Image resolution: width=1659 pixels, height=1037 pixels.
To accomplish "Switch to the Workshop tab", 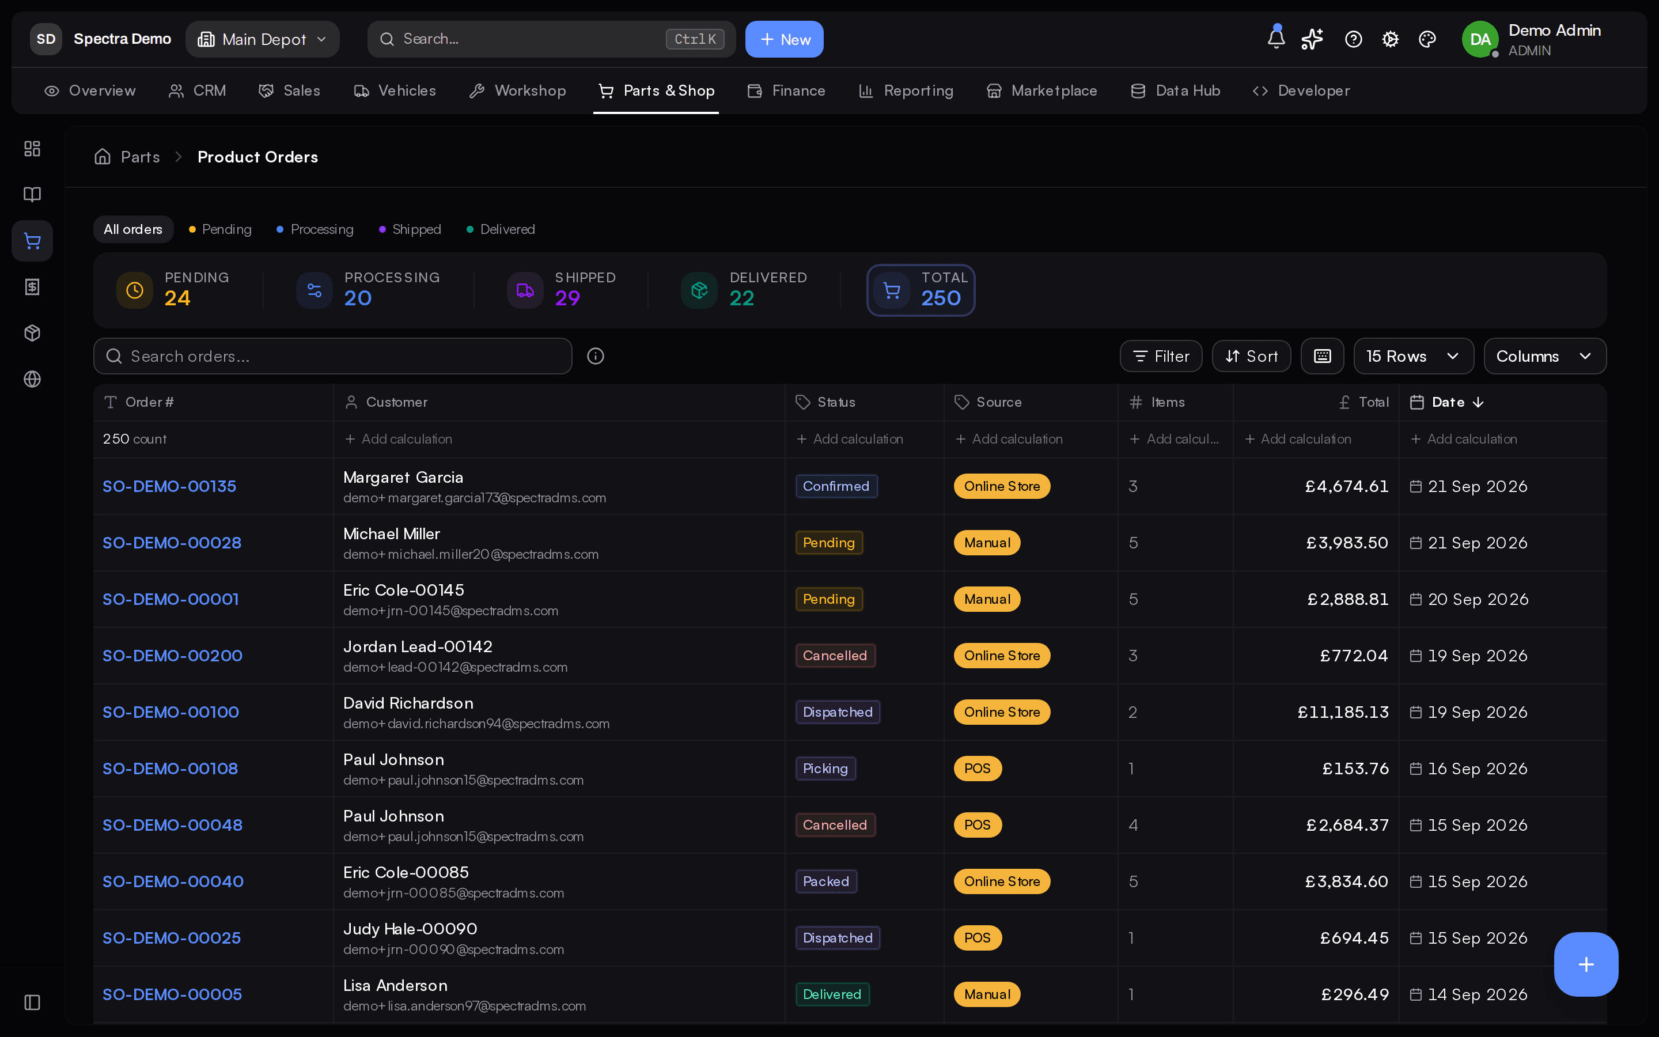I will 518,90.
